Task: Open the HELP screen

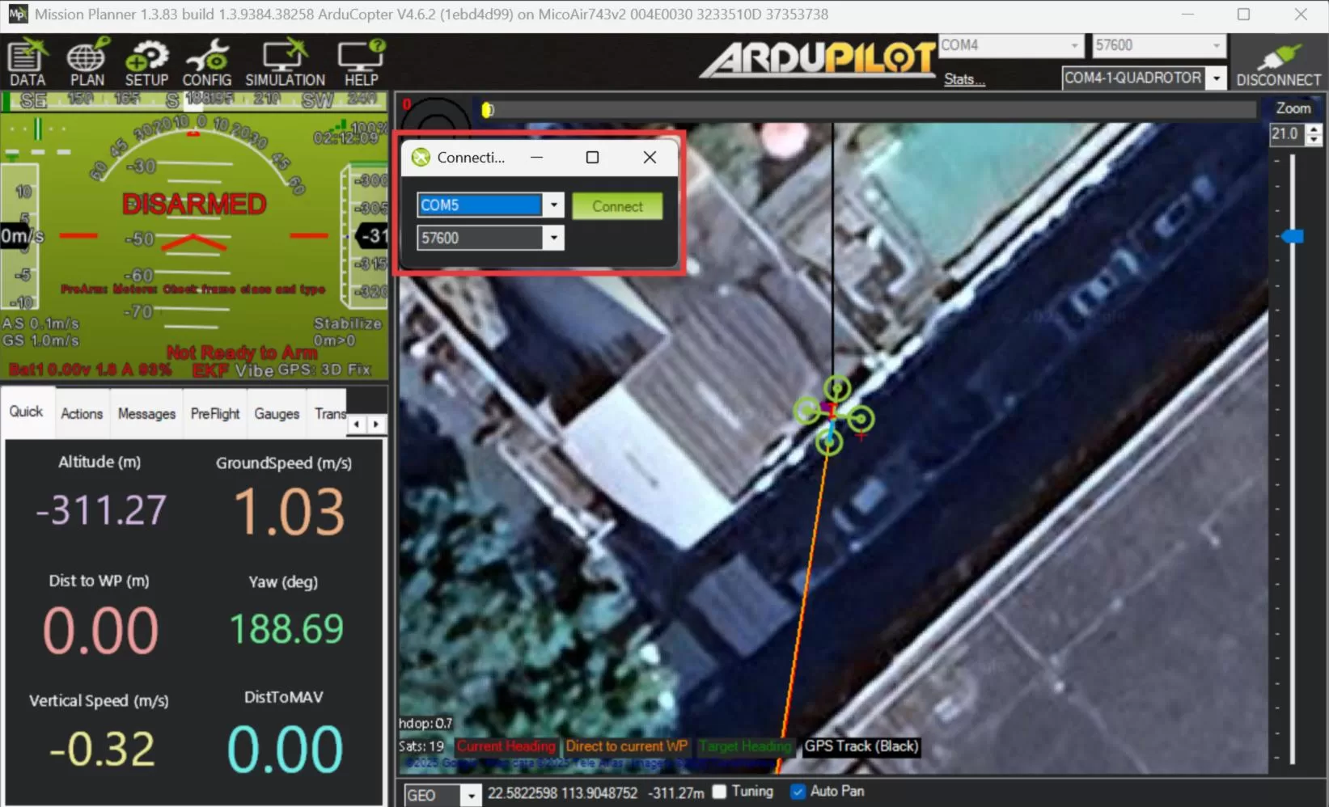Action: (361, 62)
